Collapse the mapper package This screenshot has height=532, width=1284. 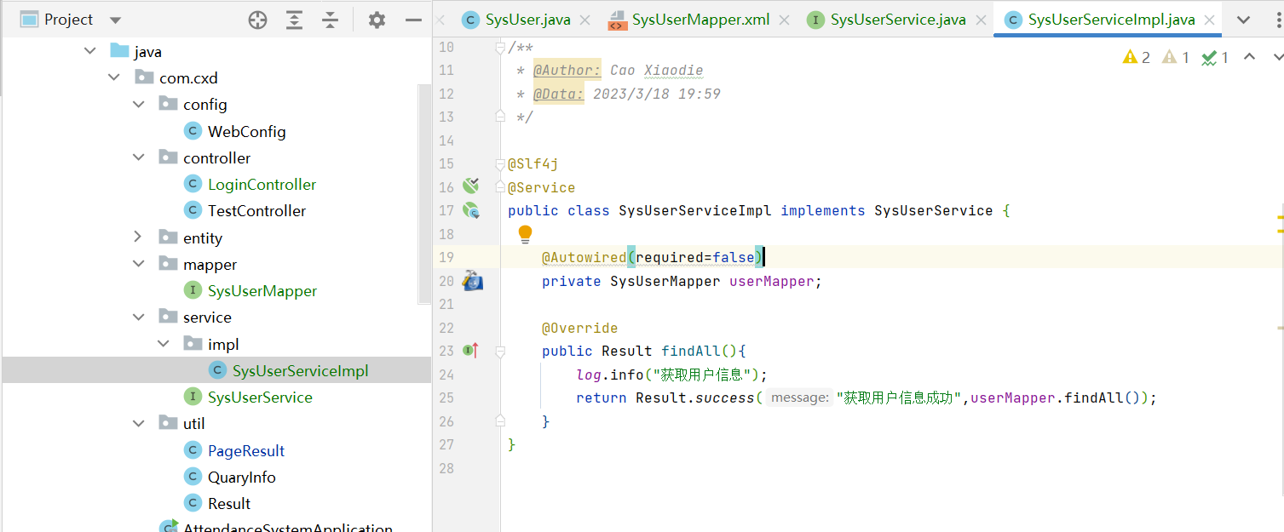coord(139,264)
